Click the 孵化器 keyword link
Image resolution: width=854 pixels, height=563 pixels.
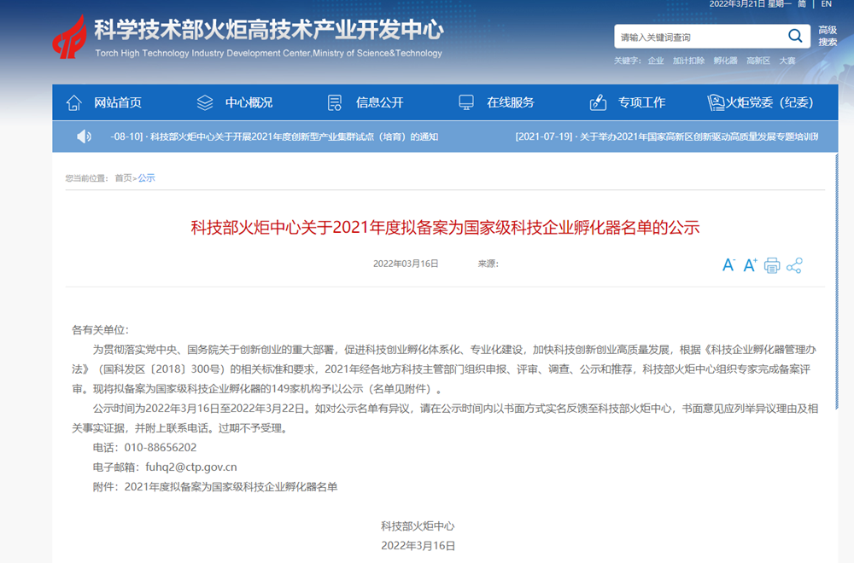(x=725, y=61)
